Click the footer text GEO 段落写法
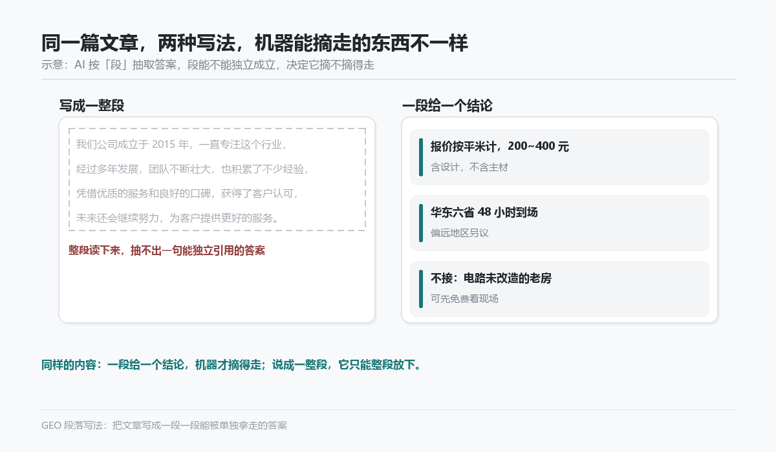The width and height of the screenshot is (776, 452). pos(164,426)
